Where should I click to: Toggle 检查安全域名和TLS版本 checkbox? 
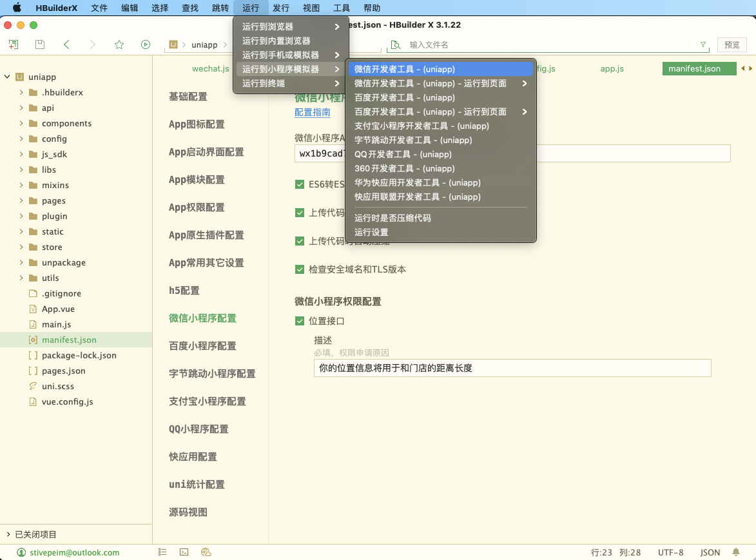coord(300,269)
